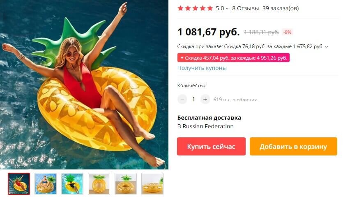Click the 39 заказа(ов) orders text
Image resolution: width=343 pixels, height=197 pixels.
pyautogui.click(x=281, y=8)
